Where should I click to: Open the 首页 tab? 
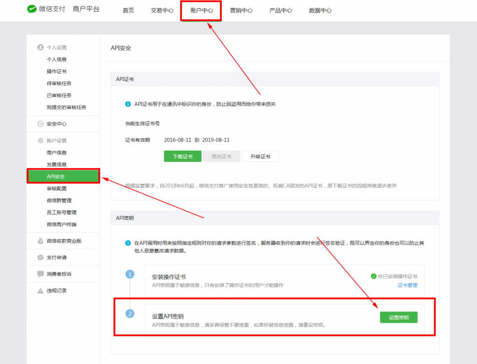(x=129, y=11)
